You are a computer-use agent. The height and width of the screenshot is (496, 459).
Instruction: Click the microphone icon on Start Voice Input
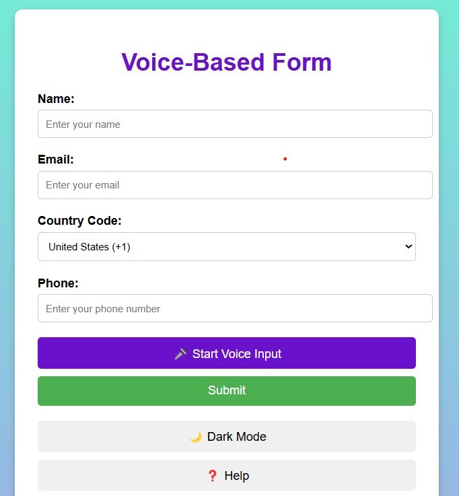coord(180,354)
